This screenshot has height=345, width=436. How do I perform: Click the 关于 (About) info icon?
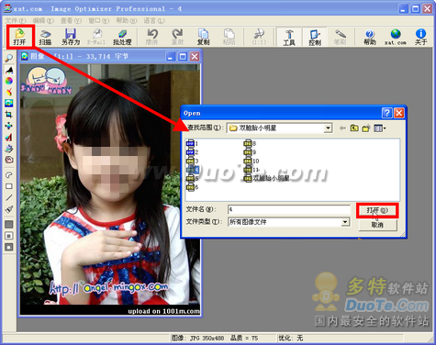coord(421,37)
